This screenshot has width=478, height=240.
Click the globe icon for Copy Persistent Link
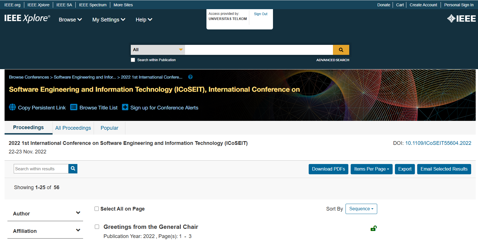click(x=13, y=107)
